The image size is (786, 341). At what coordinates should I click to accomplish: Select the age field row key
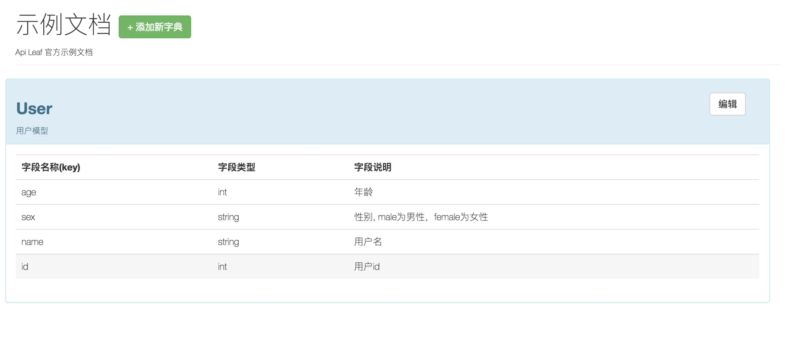coord(29,192)
